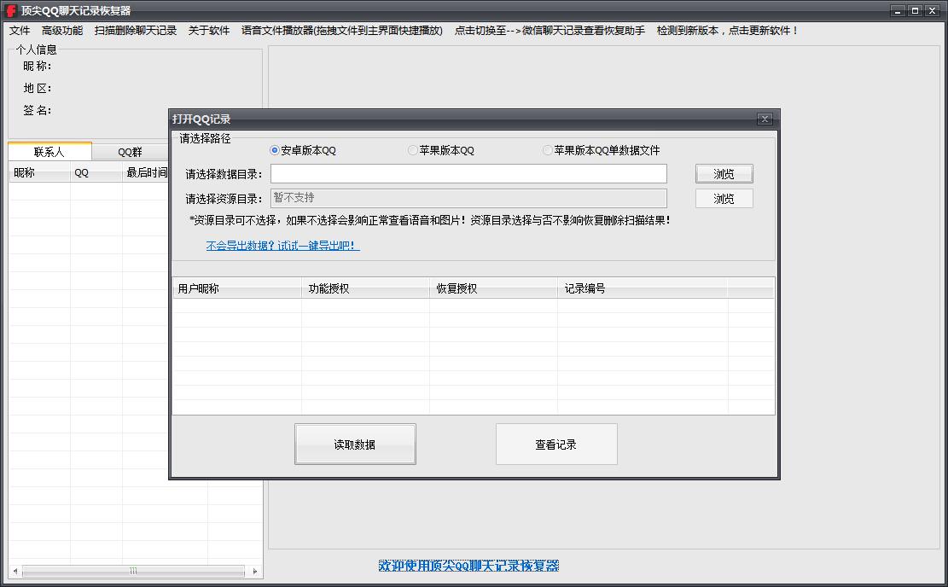948x587 pixels.
Task: Click the QQ column header in contacts list
Action: (x=96, y=172)
